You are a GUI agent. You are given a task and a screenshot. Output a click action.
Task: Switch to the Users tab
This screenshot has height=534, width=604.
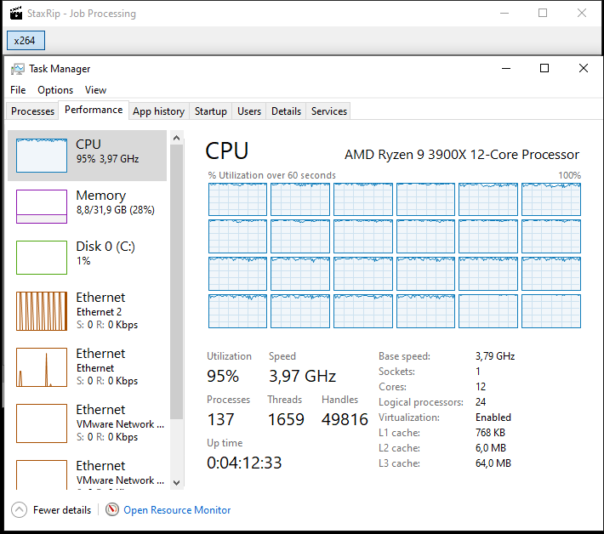click(x=249, y=111)
